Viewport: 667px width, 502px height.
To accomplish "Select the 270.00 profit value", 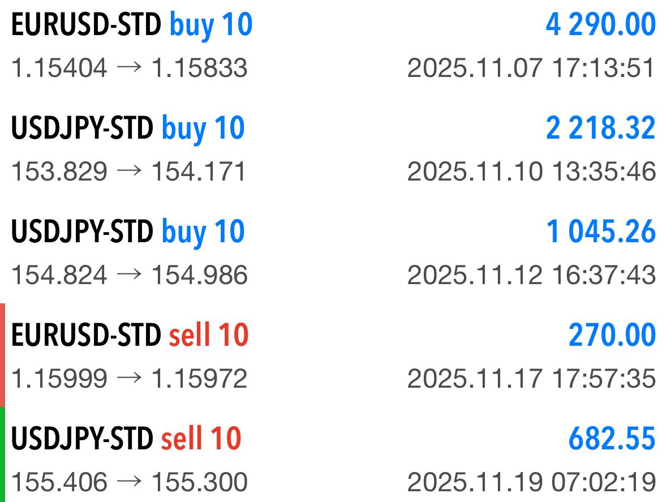I will [612, 335].
